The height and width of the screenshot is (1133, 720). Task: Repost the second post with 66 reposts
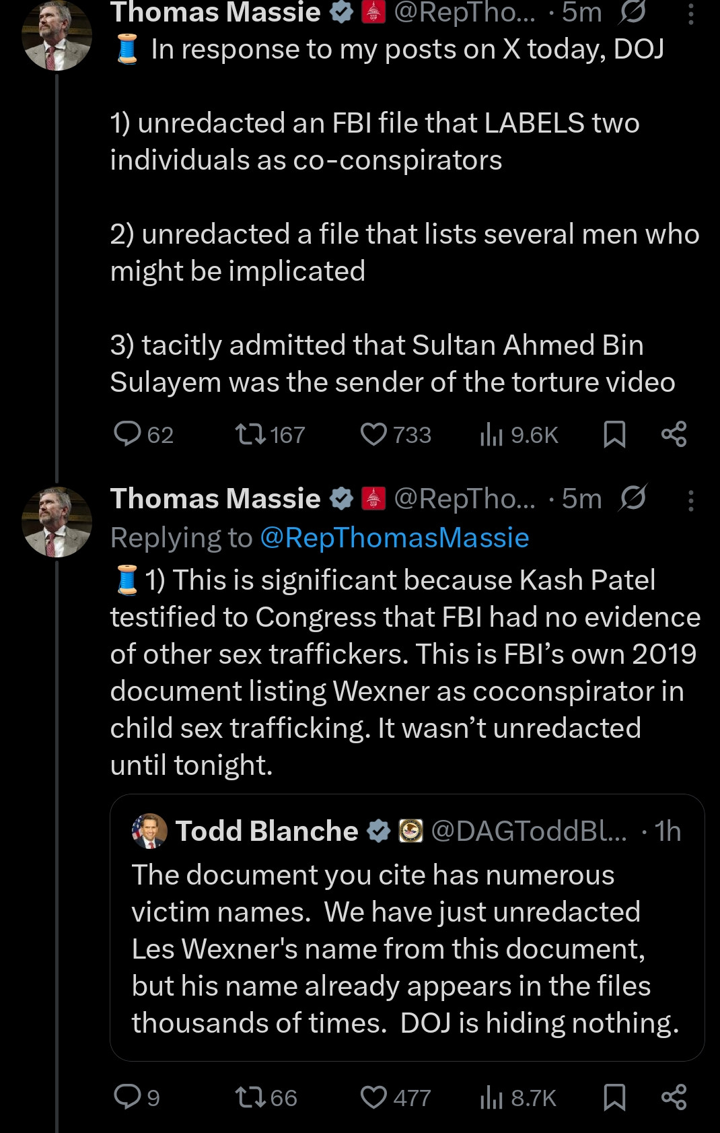tap(250, 1097)
